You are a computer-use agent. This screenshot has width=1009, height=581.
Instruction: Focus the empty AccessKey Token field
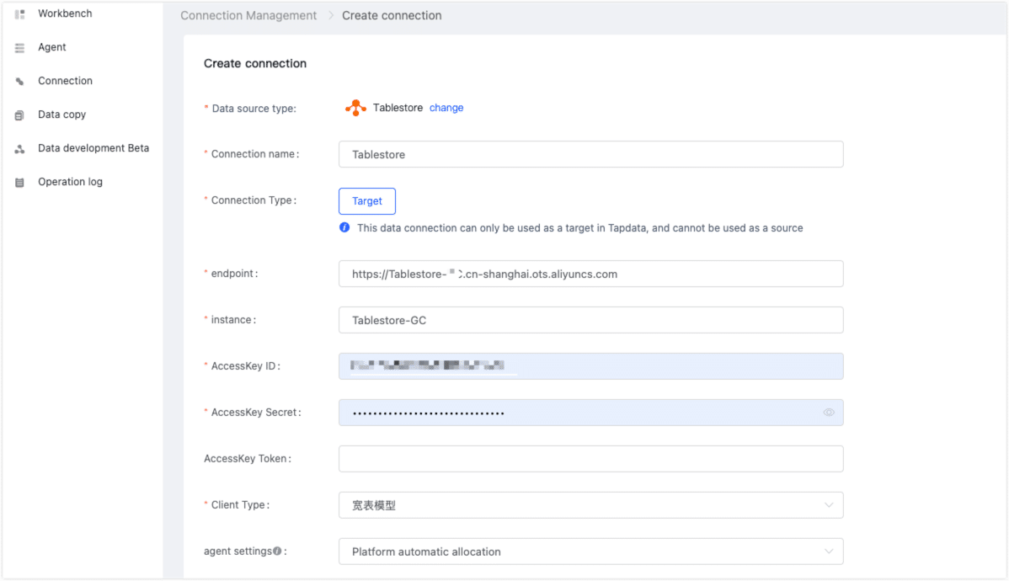[x=590, y=459]
